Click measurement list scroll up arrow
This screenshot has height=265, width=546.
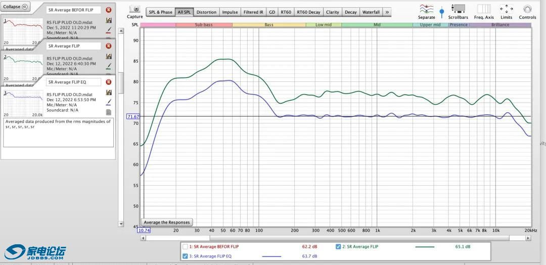[121, 31]
